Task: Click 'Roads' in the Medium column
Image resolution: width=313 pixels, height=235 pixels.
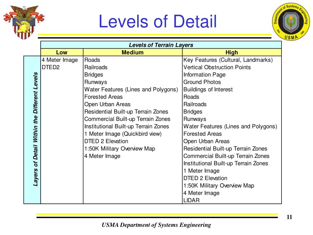Action: (x=92, y=60)
